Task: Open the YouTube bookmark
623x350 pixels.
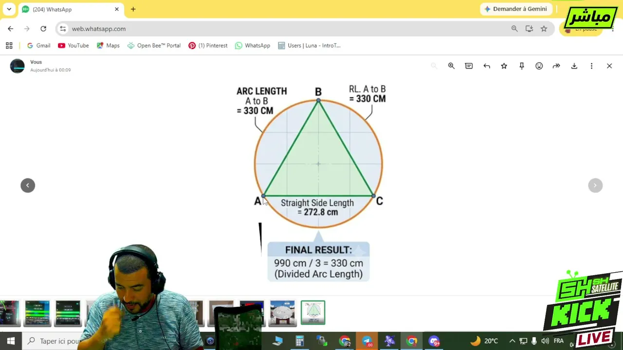Action: (73, 46)
